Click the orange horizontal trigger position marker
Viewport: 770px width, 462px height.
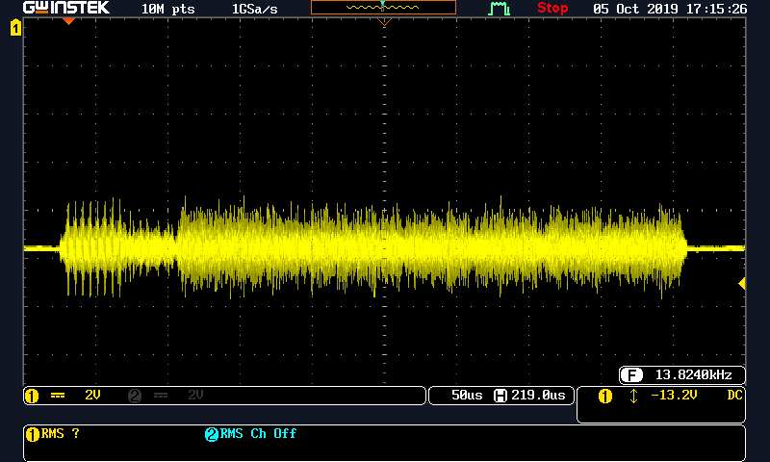tap(67, 21)
